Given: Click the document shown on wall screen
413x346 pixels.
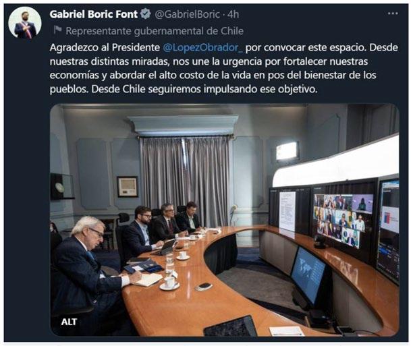Looking at the screenshot, I should click(287, 211).
